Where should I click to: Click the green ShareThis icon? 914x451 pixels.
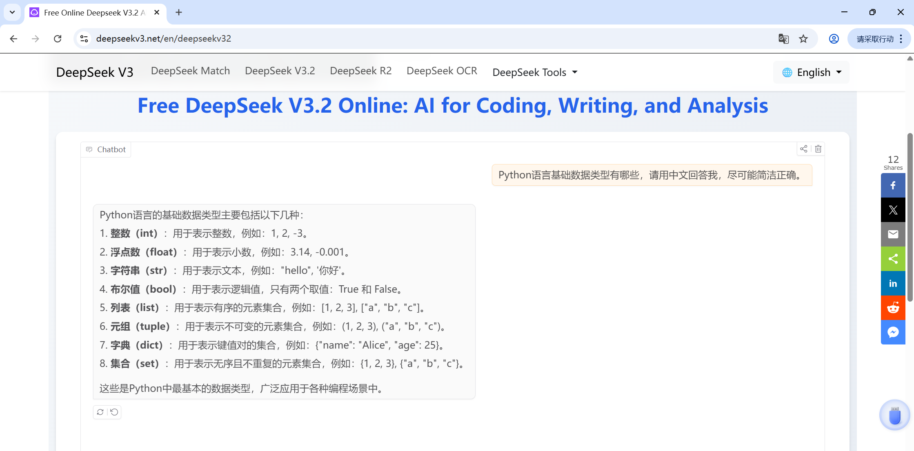point(893,259)
